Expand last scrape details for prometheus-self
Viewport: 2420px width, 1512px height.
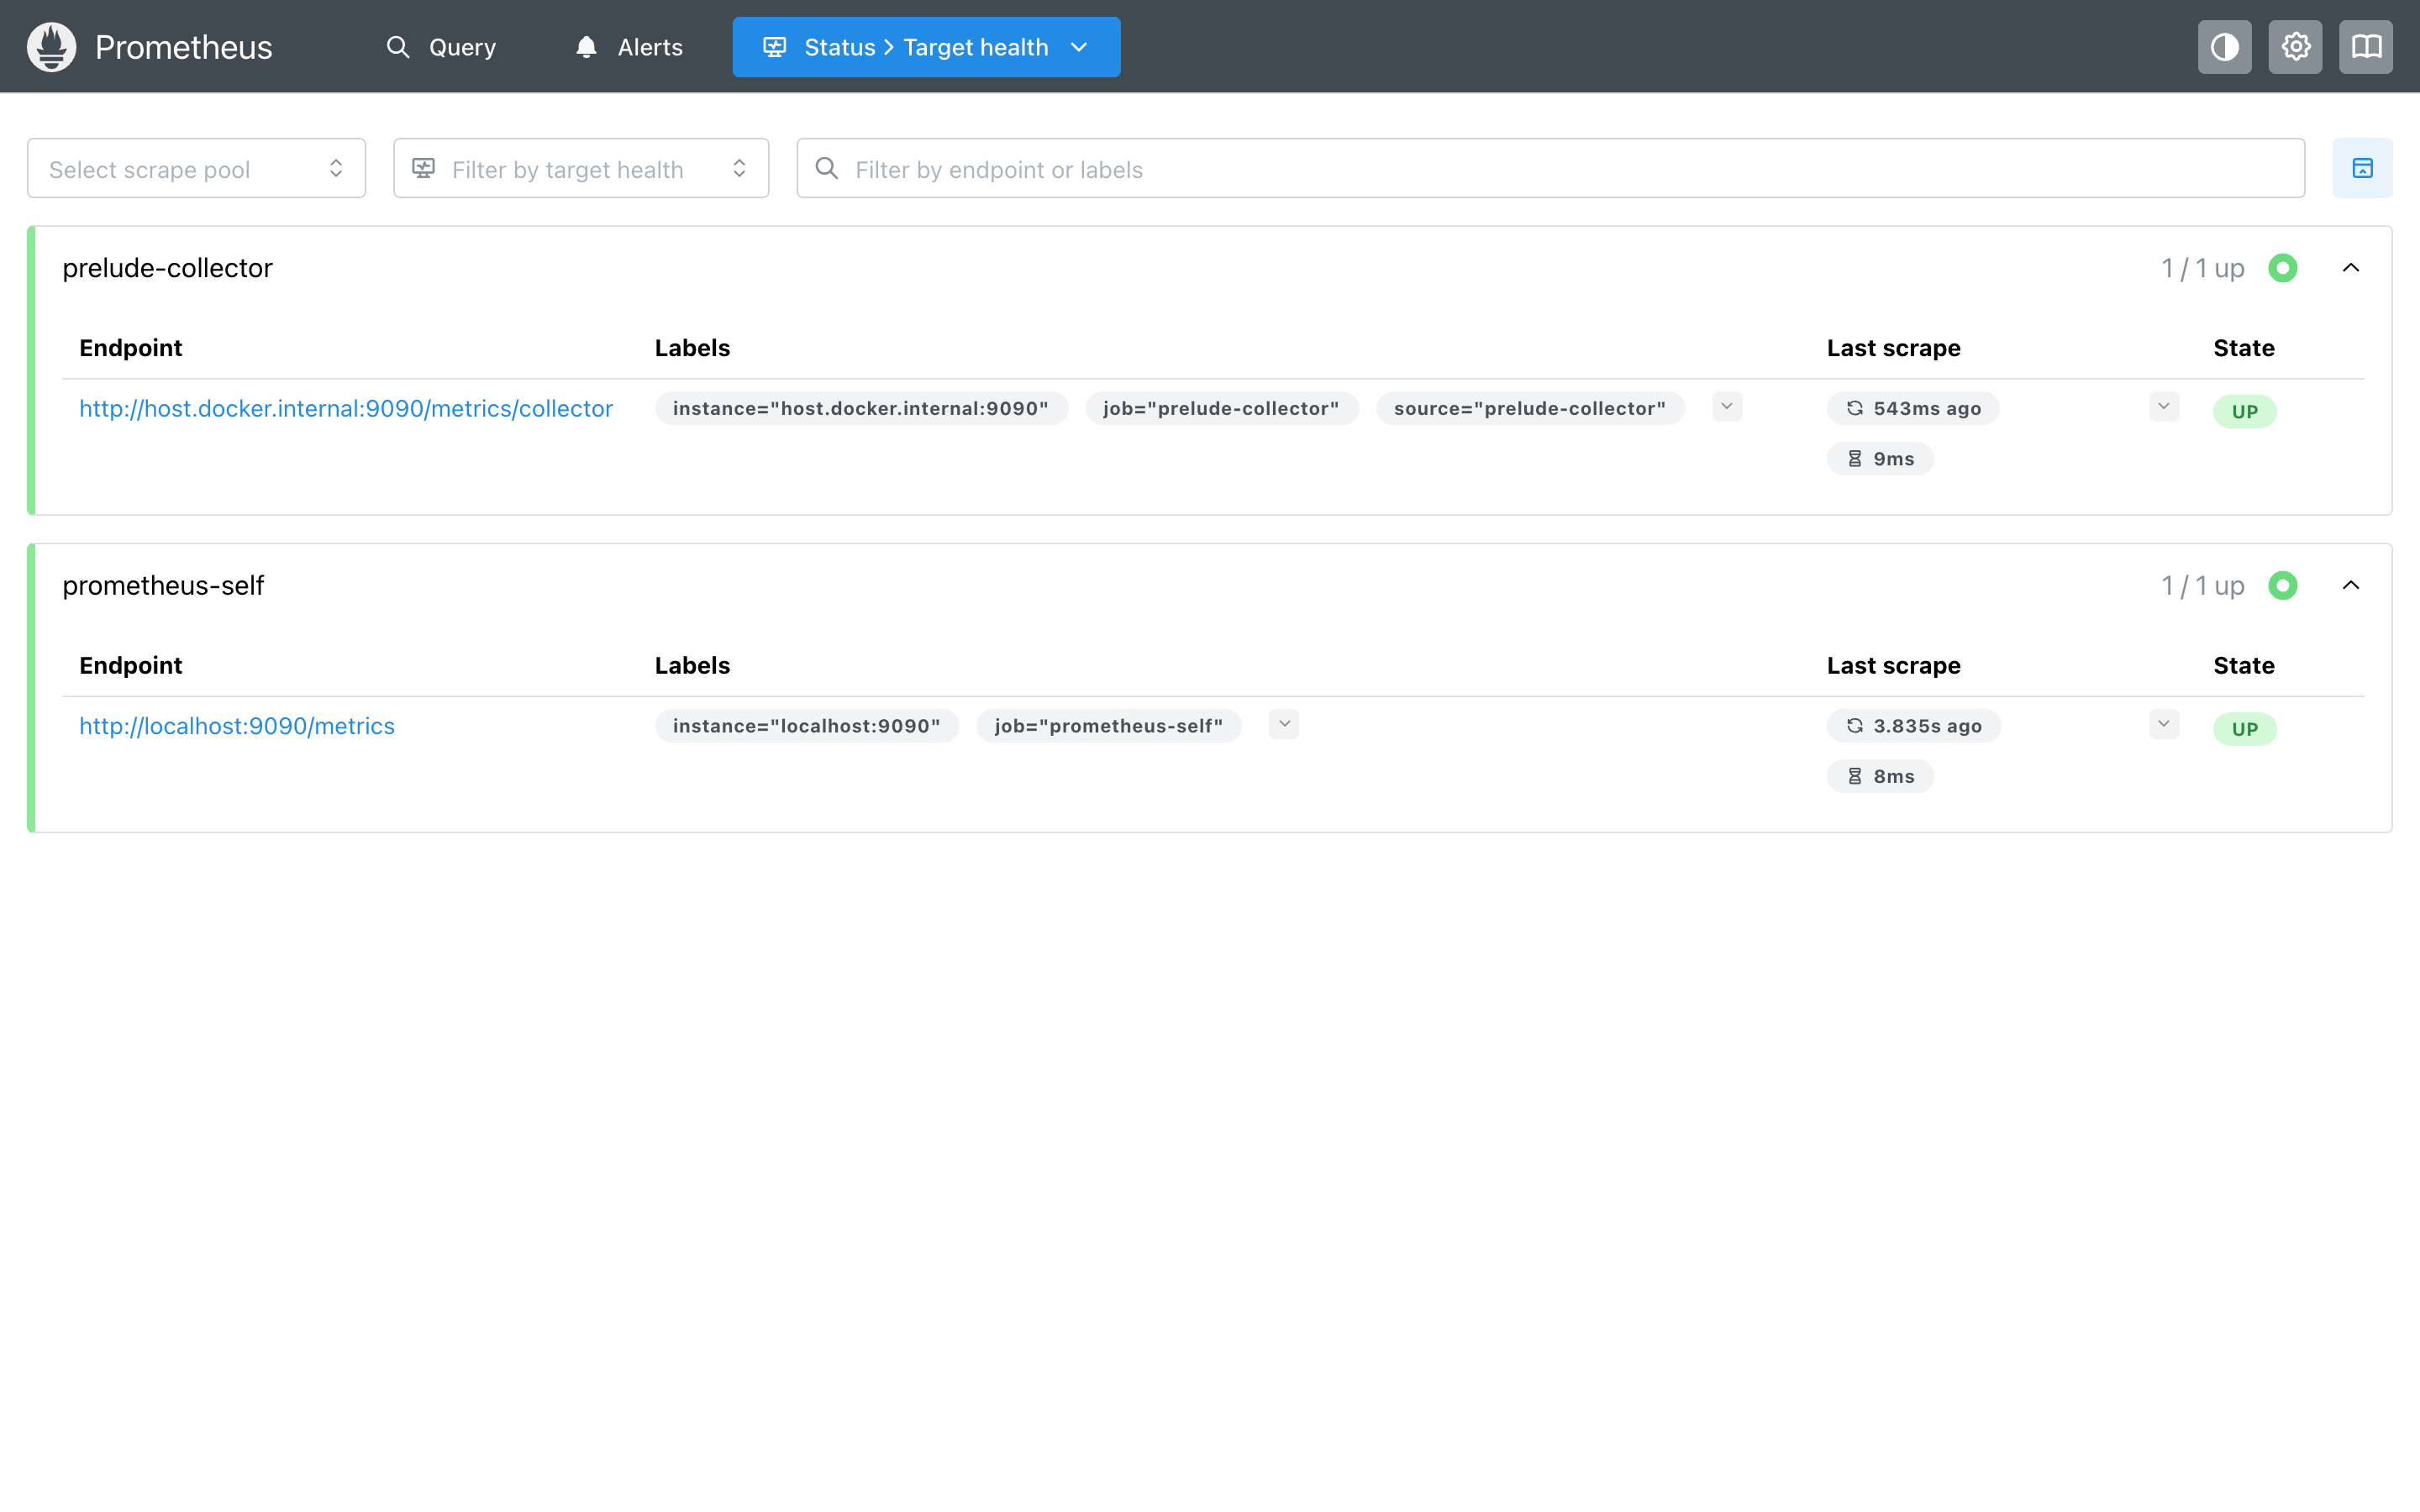click(2163, 724)
